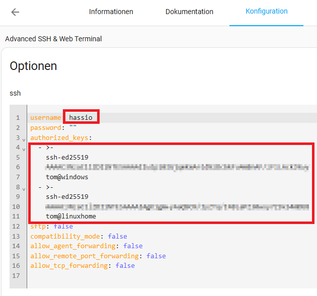Fold the first key entry on line 4

(x=24, y=149)
